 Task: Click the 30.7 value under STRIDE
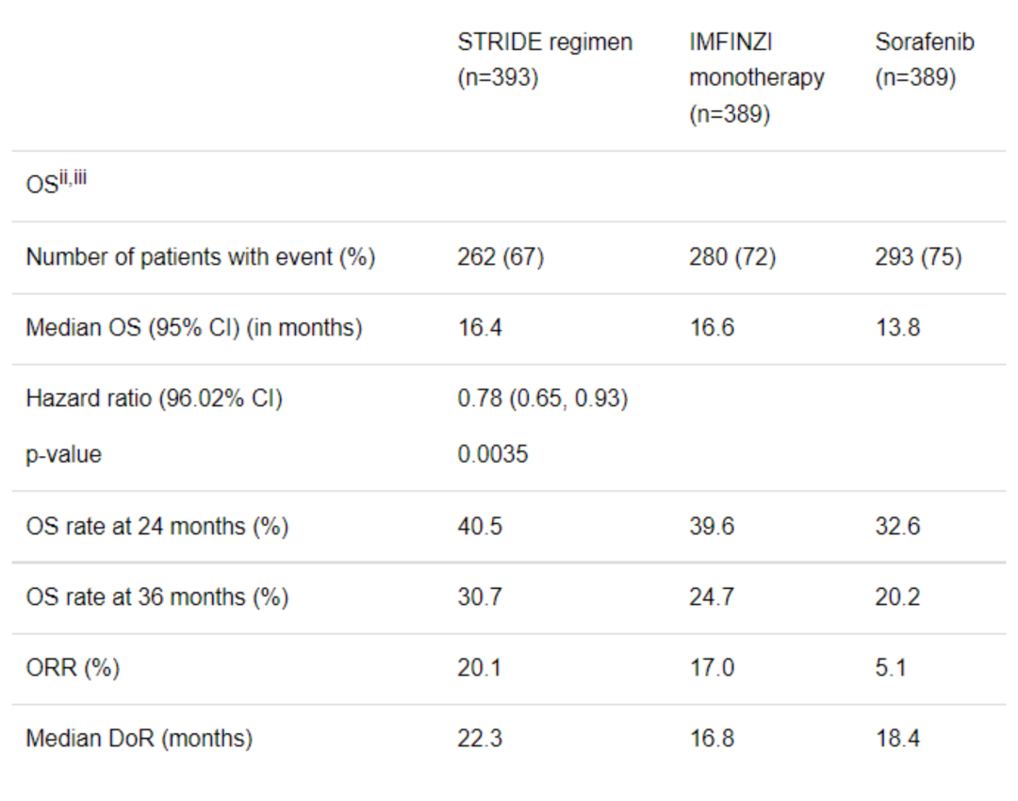[480, 597]
